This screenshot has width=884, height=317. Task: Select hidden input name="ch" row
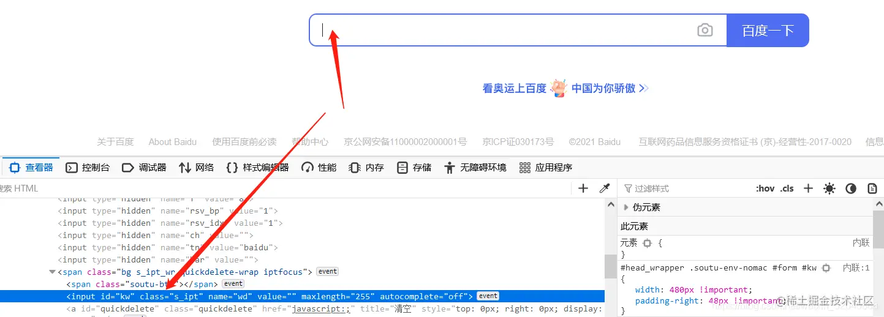pyautogui.click(x=302, y=235)
